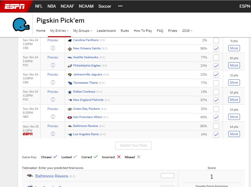Image resolution: width=251 pixels, height=187 pixels.
Task: Open NFL in the top navigation
Action: [x=39, y=6]
